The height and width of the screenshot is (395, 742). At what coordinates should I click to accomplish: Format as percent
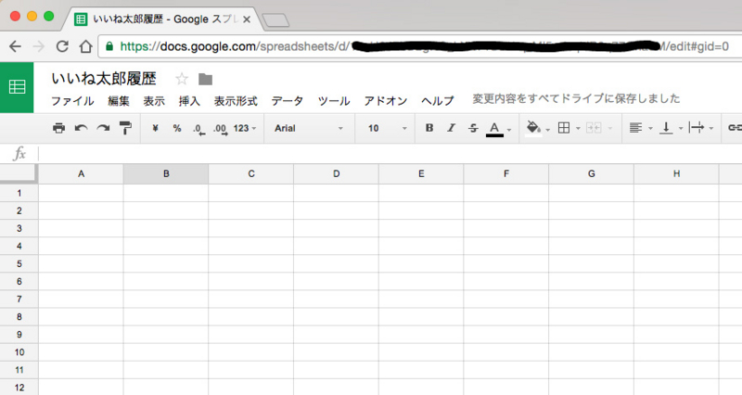pyautogui.click(x=177, y=128)
